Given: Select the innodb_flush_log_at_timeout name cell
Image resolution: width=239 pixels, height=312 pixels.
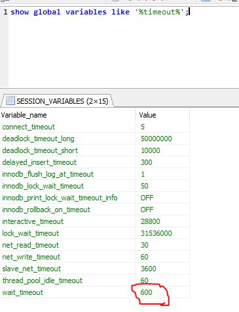Looking at the screenshot, I should click(67, 174).
